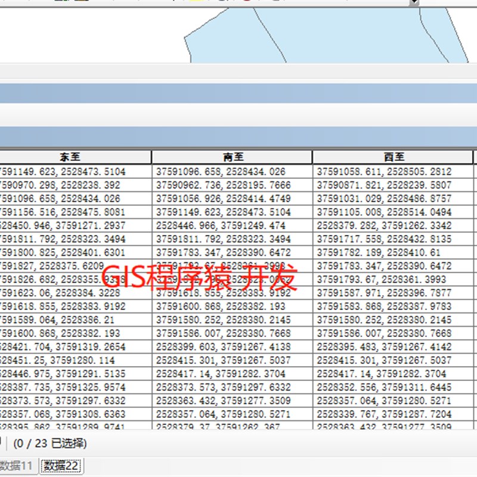Screen dimensions: 477x477
Task: Select 西至 cell 37591580.252, 2528380.2145
Action: click(393, 320)
